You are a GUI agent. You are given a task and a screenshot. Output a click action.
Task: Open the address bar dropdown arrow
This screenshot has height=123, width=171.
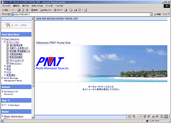151,14
